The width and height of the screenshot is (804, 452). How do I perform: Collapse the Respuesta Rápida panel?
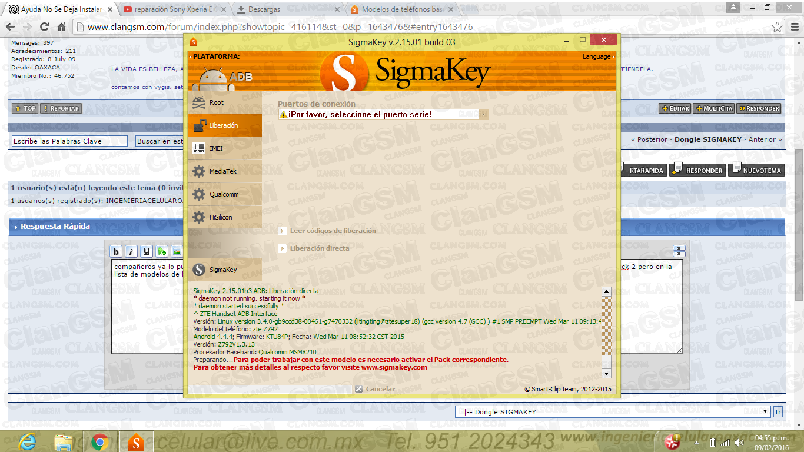(x=15, y=227)
